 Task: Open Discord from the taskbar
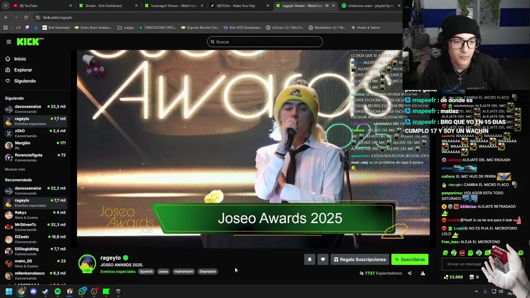33,291
